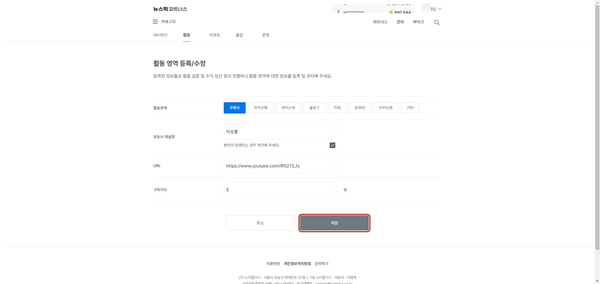Open the 파트너스 menu
This screenshot has height=284, width=600.
(380, 22)
